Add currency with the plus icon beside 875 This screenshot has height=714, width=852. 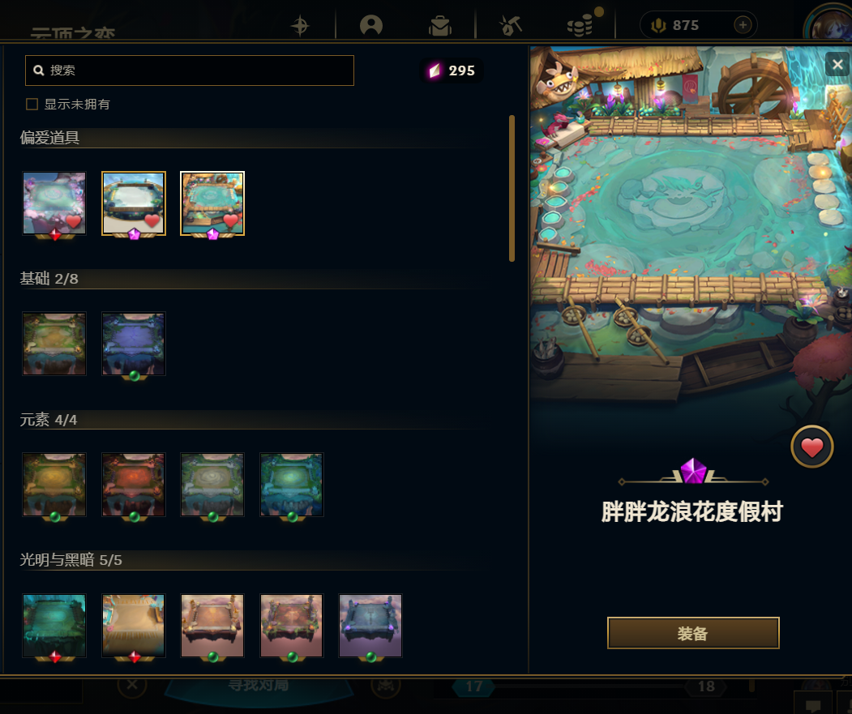click(x=743, y=25)
